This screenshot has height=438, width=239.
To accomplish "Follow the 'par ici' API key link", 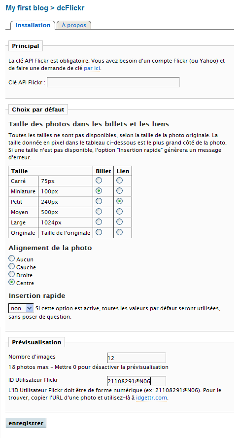I will pyautogui.click(x=92, y=68).
